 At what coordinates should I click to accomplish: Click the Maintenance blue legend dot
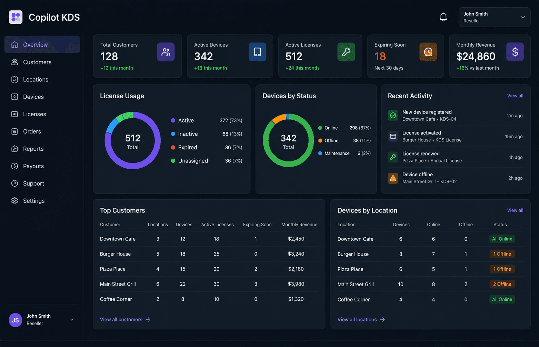pos(320,153)
